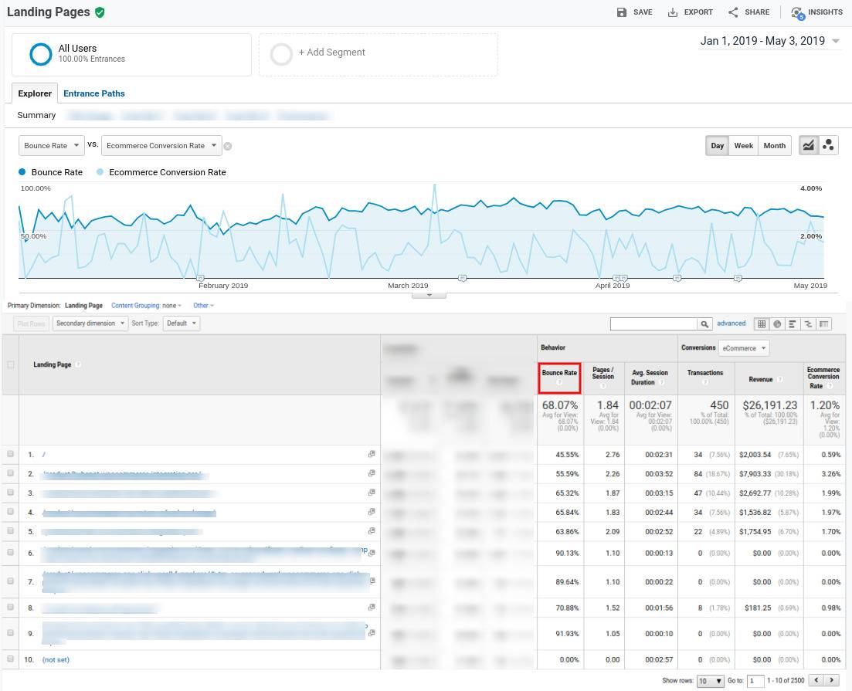Toggle the select-all checkbox in table header
Image resolution: width=852 pixels, height=691 pixels.
(10, 364)
